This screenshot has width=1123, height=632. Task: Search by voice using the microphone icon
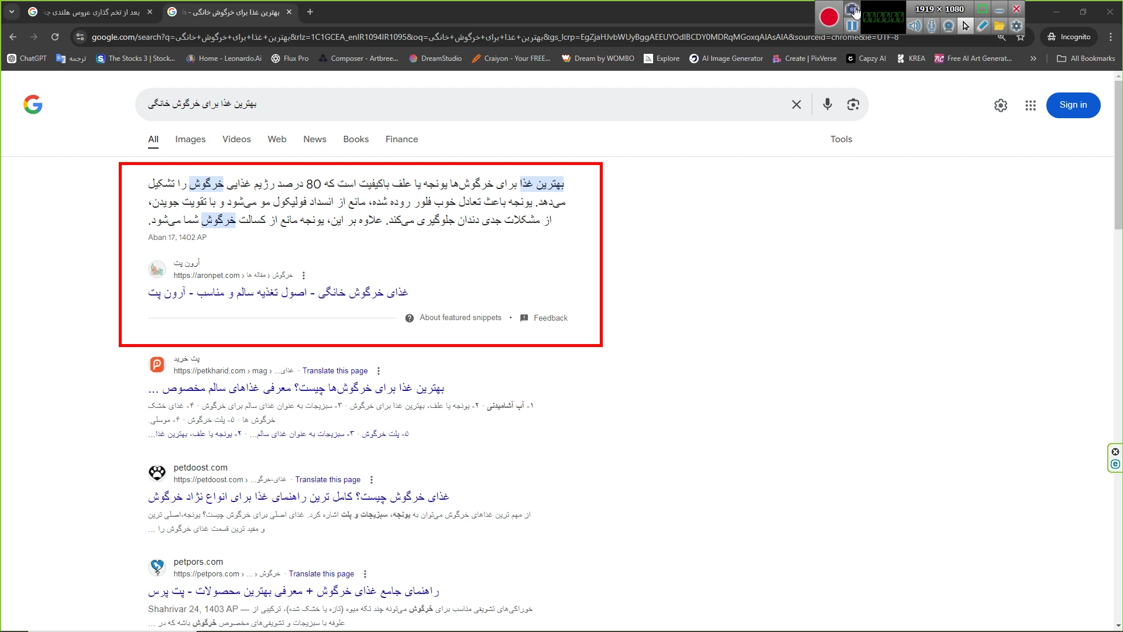827,104
